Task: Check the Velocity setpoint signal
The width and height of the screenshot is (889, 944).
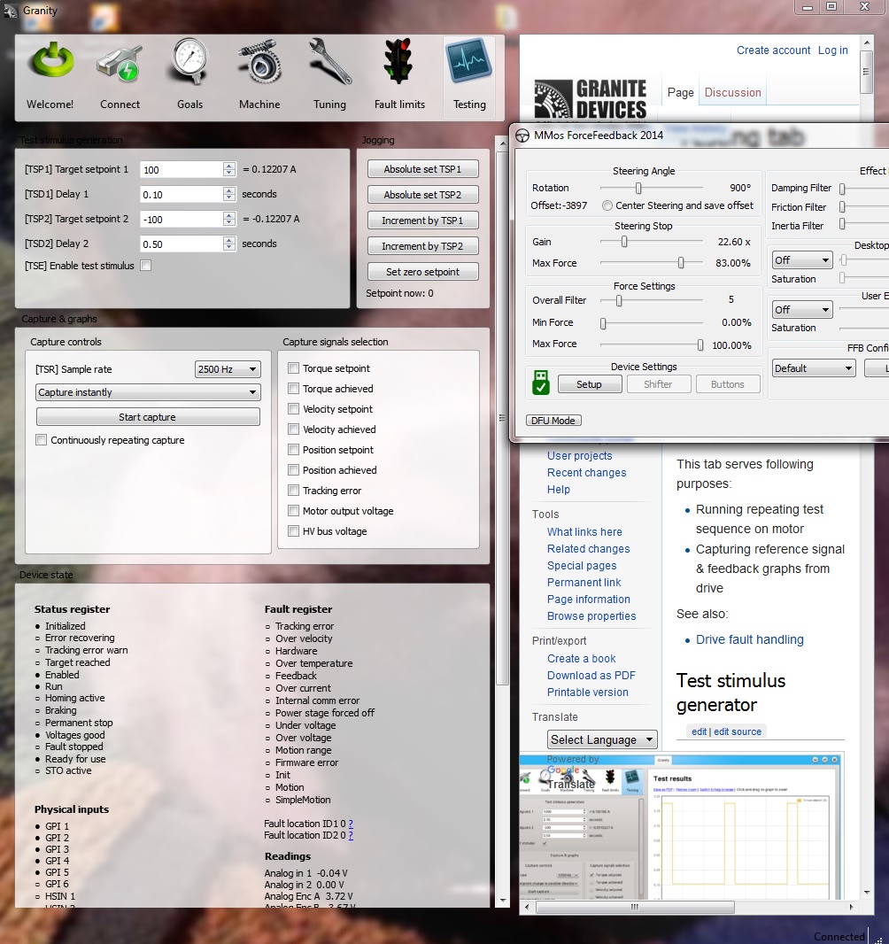Action: coord(293,409)
